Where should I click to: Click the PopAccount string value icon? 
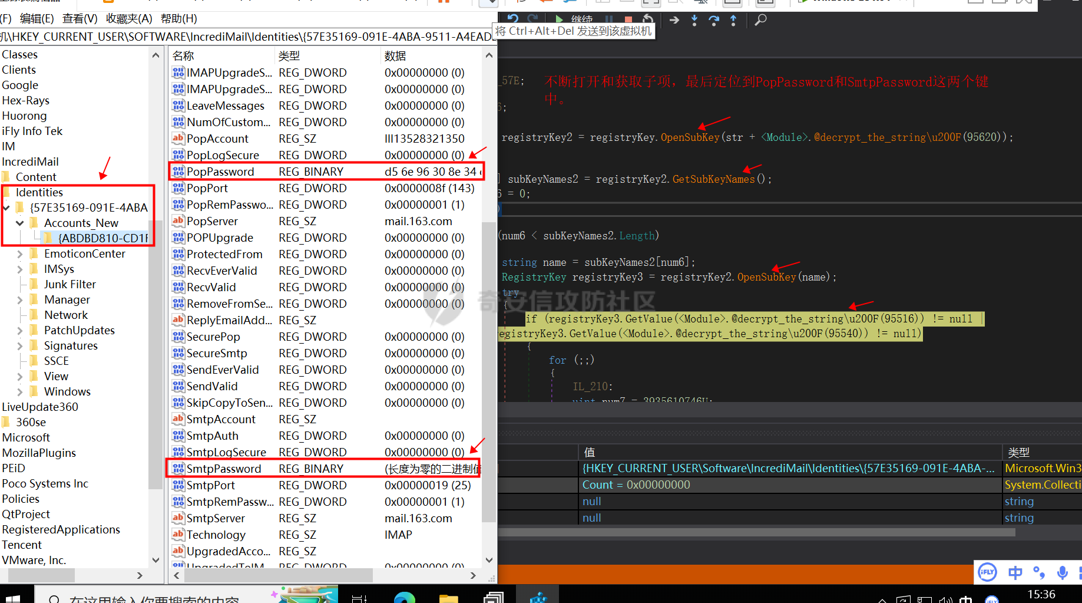[178, 139]
